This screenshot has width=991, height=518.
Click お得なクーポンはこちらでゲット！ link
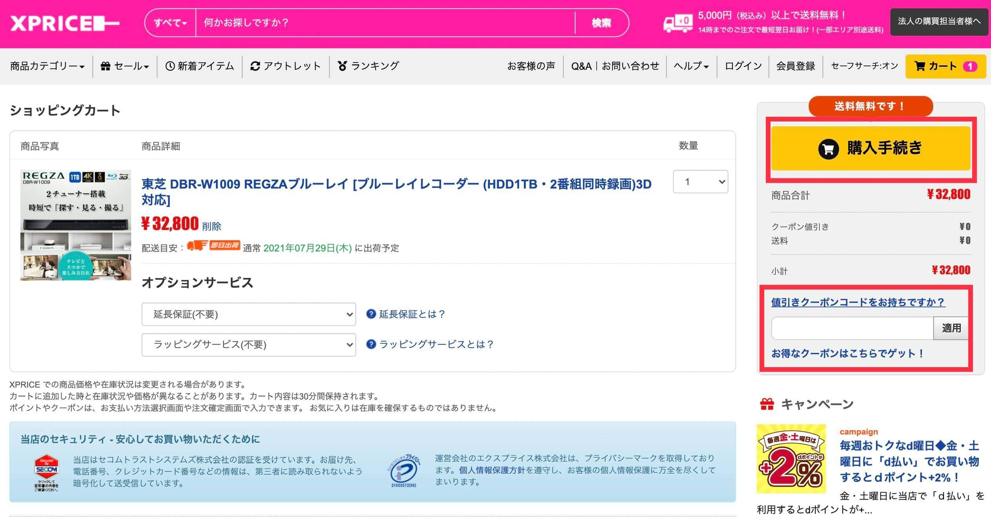[x=847, y=353]
